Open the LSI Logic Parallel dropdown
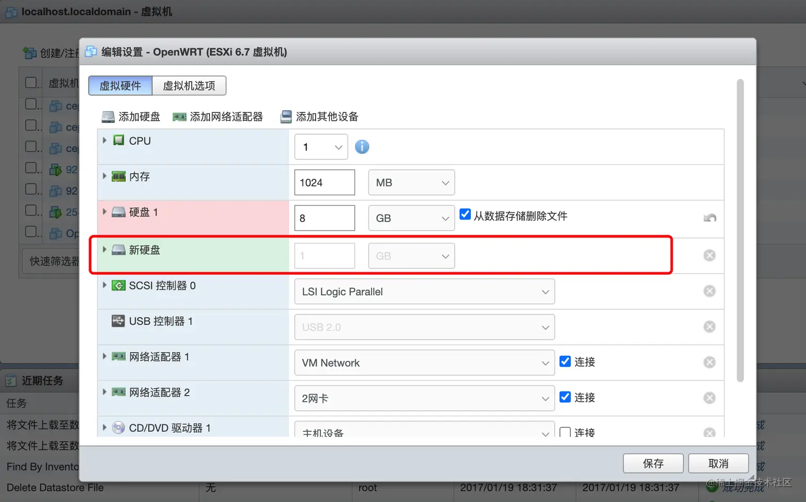This screenshot has width=806, height=502. click(425, 292)
